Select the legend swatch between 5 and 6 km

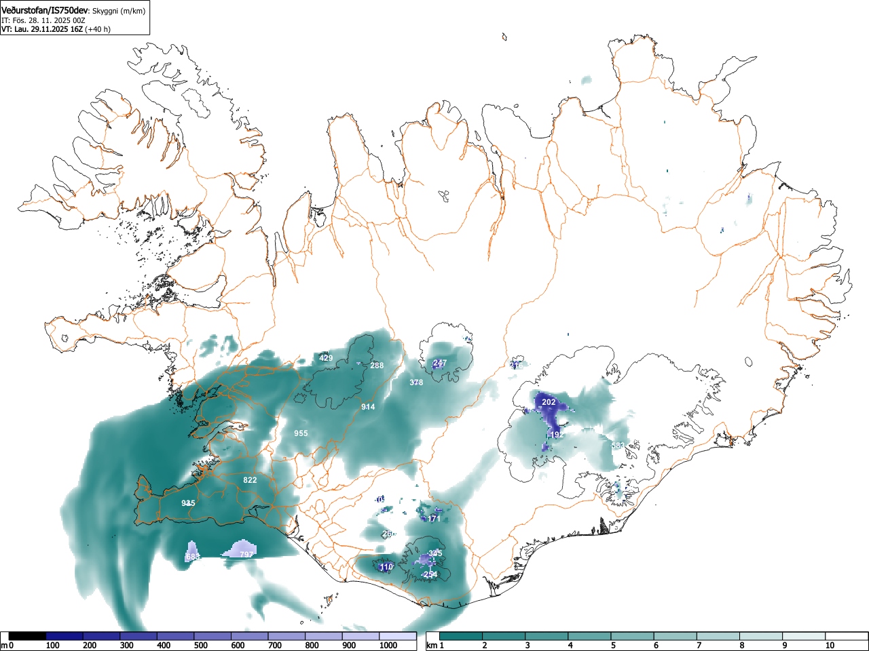[633, 636]
